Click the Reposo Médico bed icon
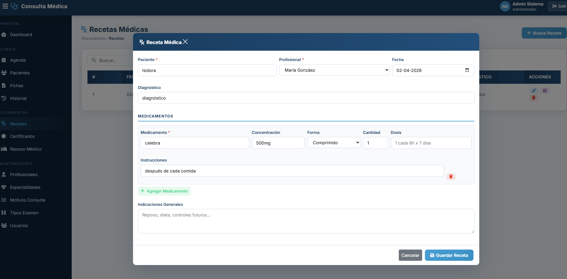This screenshot has width=567, height=279. pos(4,149)
